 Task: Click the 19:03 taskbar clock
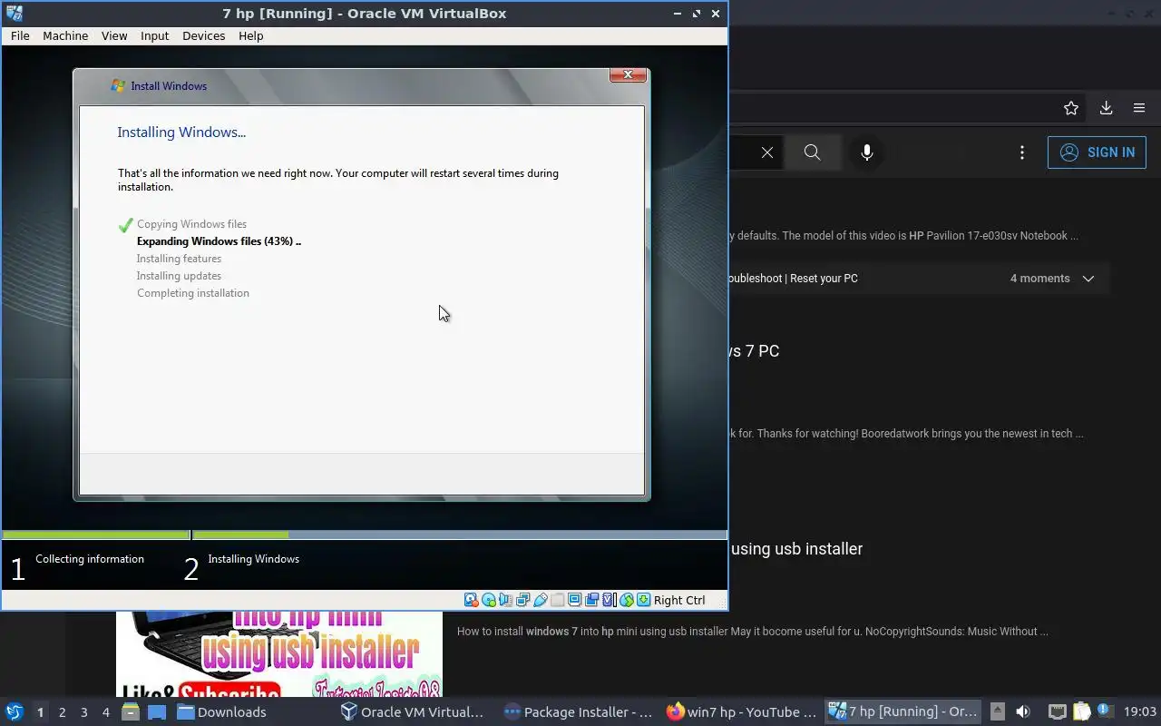(1140, 712)
